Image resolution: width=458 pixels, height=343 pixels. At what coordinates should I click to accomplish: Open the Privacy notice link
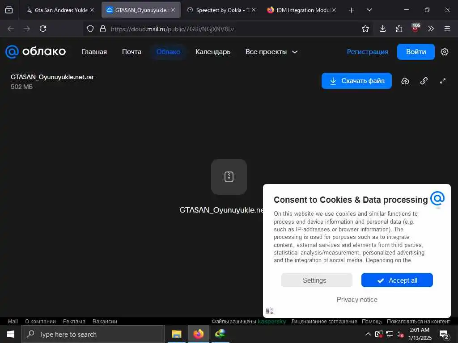click(357, 300)
